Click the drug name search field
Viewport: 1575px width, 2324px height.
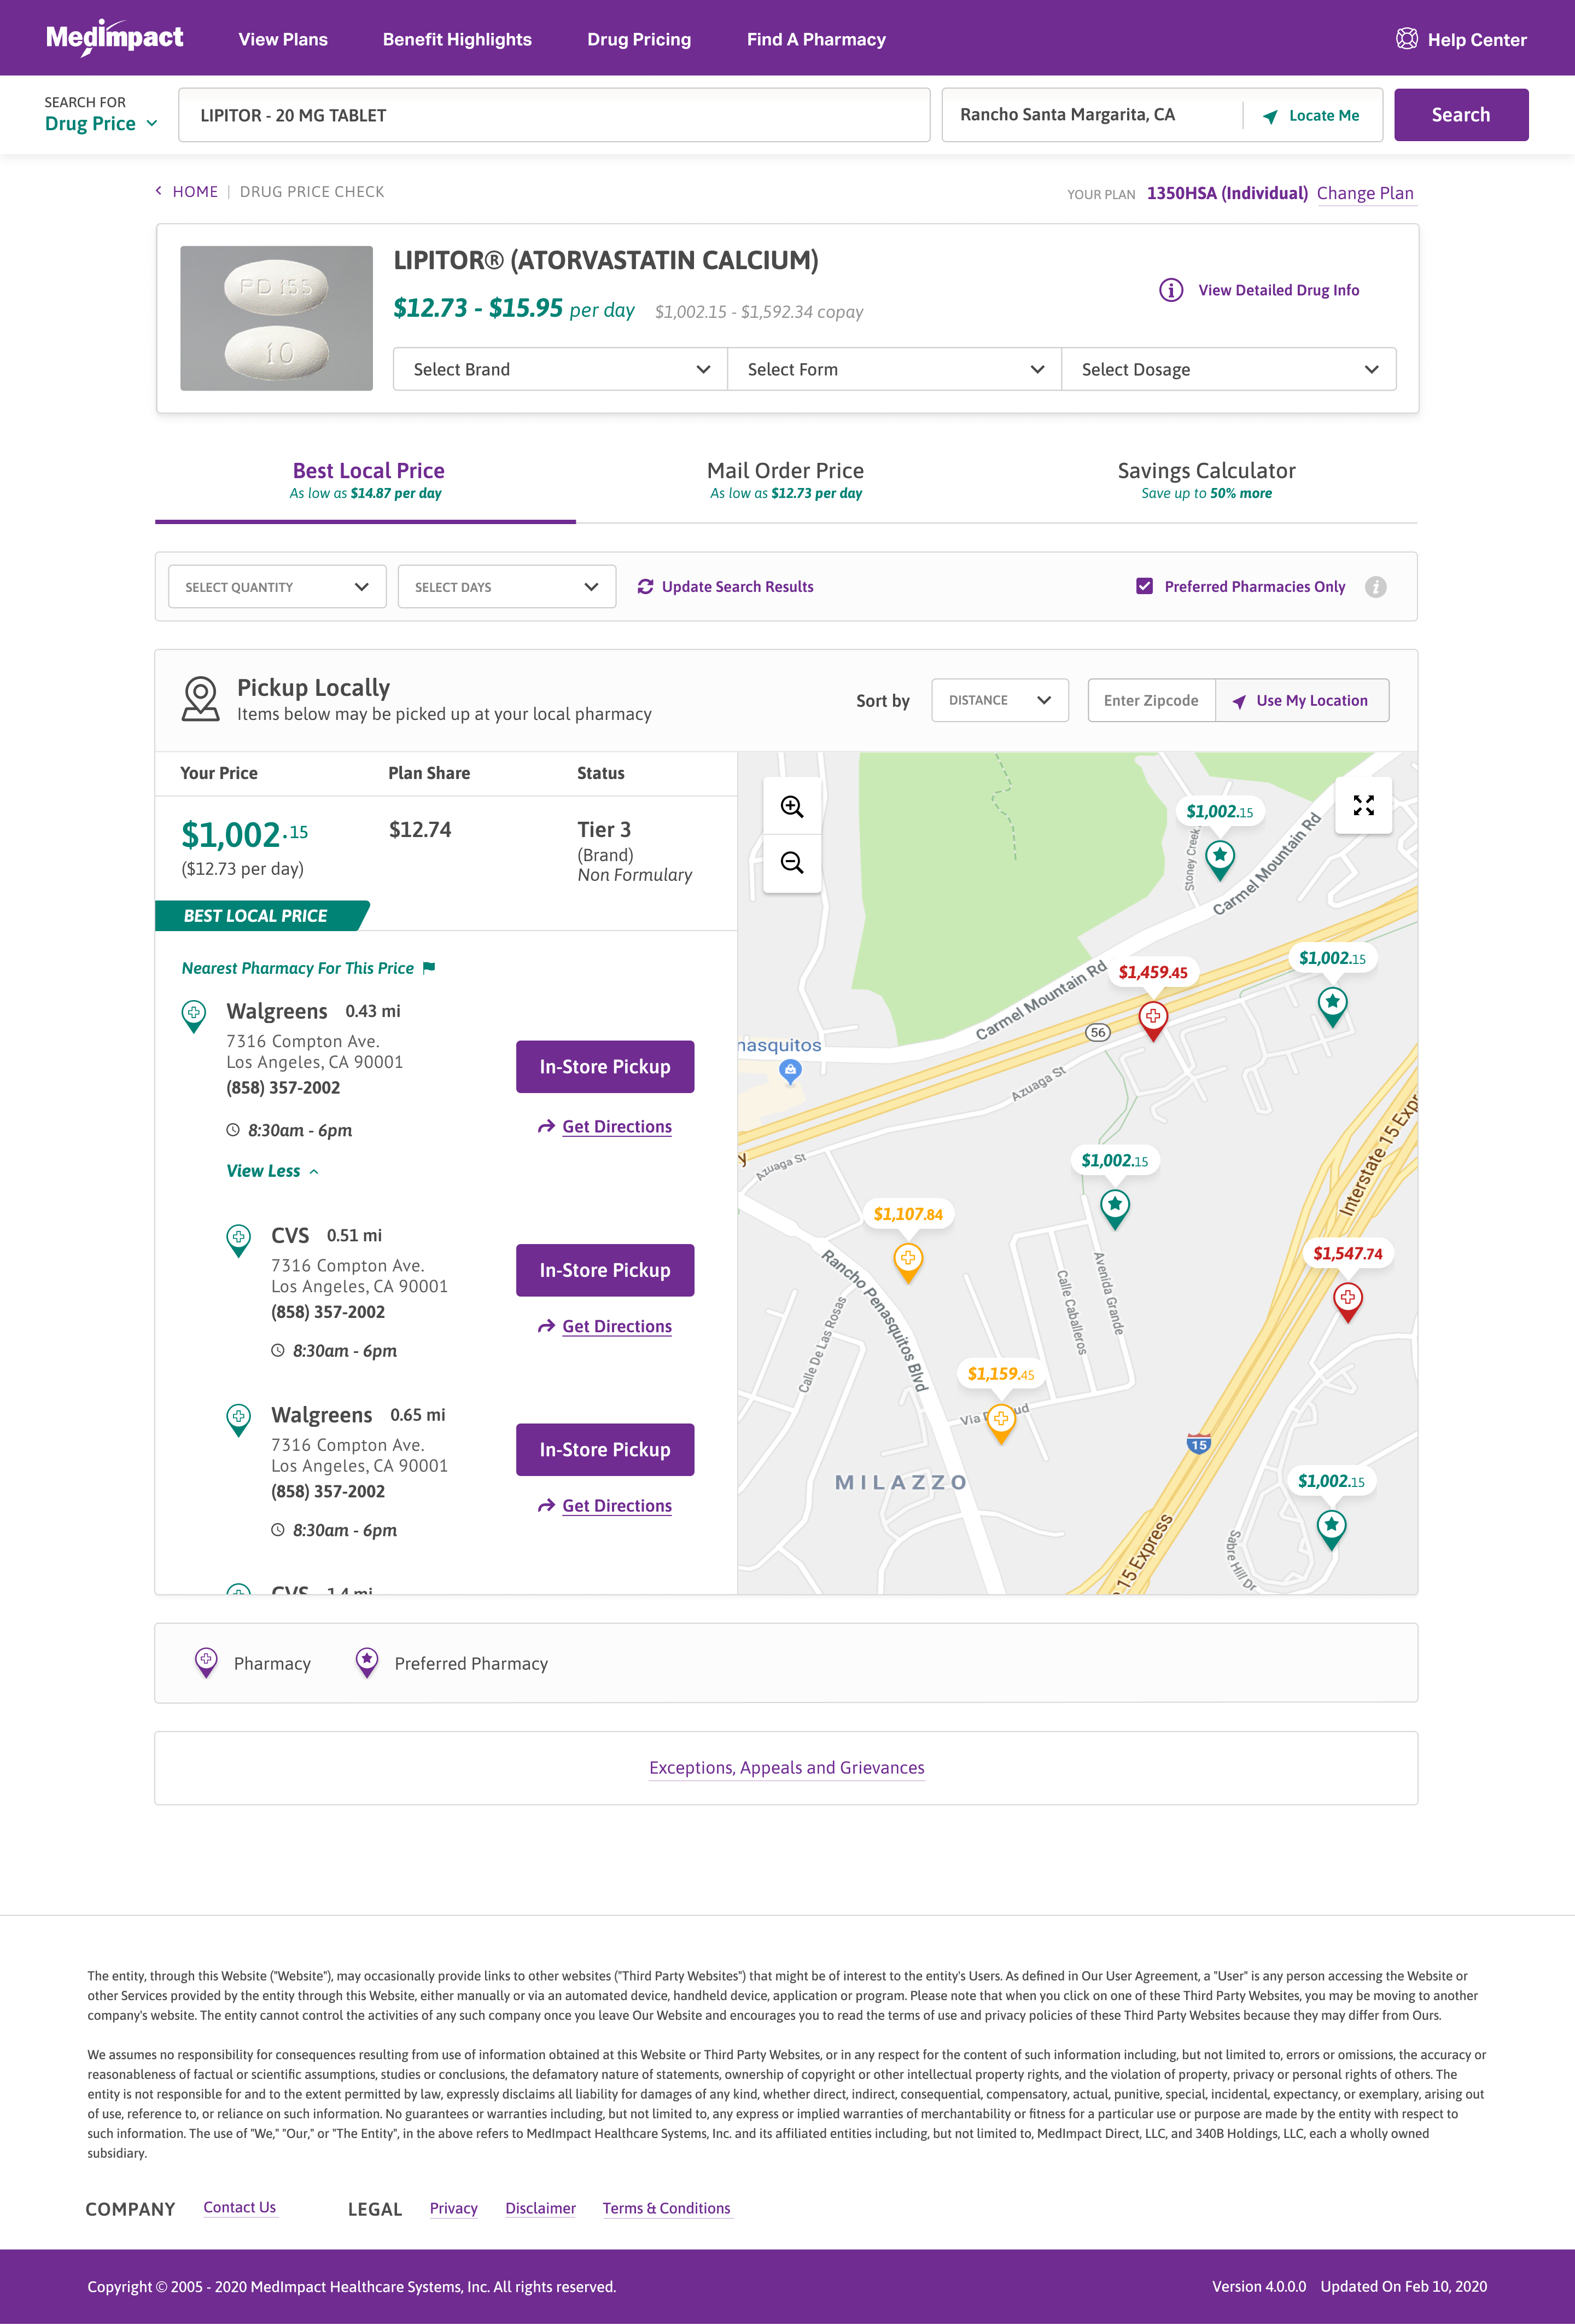click(x=553, y=115)
